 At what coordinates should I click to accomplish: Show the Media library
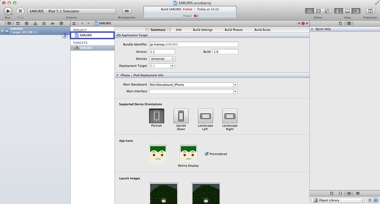click(x=358, y=194)
